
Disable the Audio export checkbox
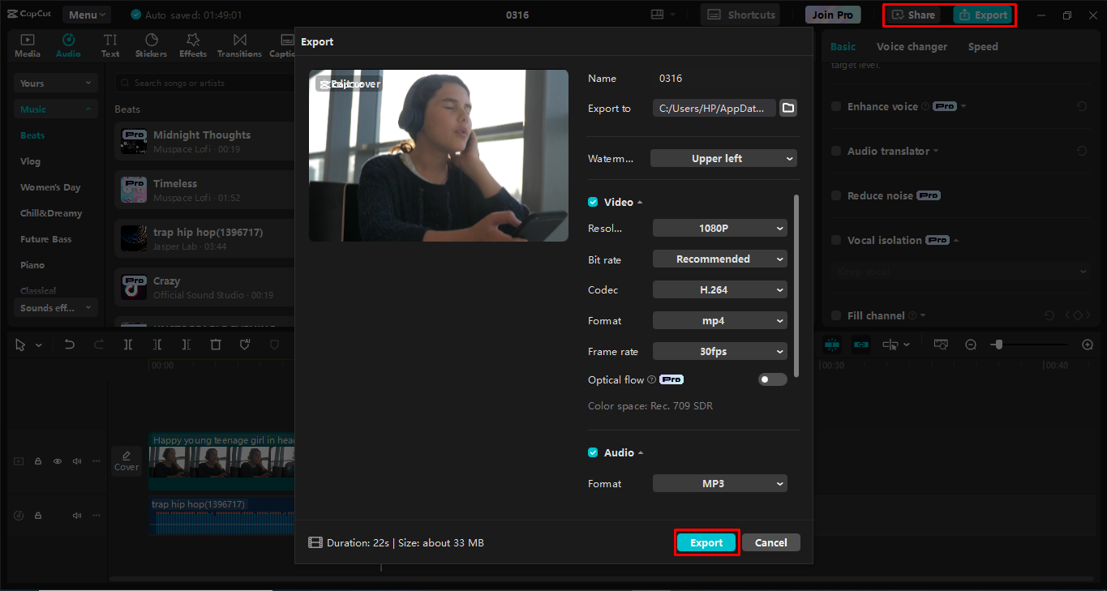tap(593, 452)
